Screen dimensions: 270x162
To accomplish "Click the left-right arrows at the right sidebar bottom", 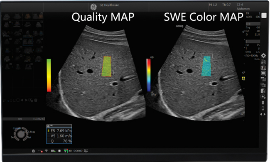I will pyautogui.click(x=263, y=114).
